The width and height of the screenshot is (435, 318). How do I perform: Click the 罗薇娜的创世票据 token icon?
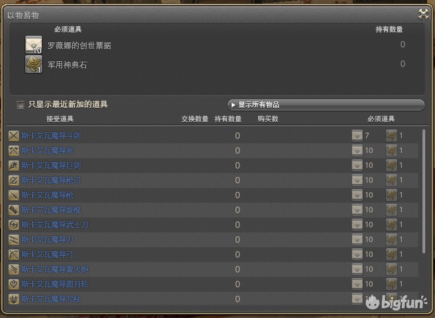[34, 45]
